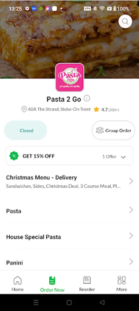Tap the info icon beside Pasta 2 Go
The width and height of the screenshot is (139, 311).
[x=87, y=98]
